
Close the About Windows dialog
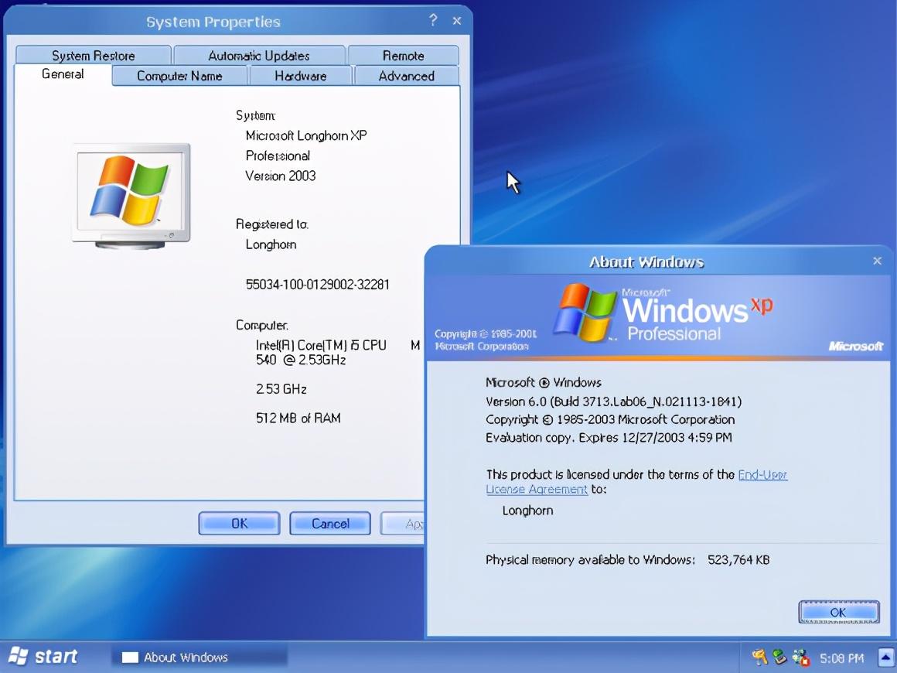[x=877, y=261]
